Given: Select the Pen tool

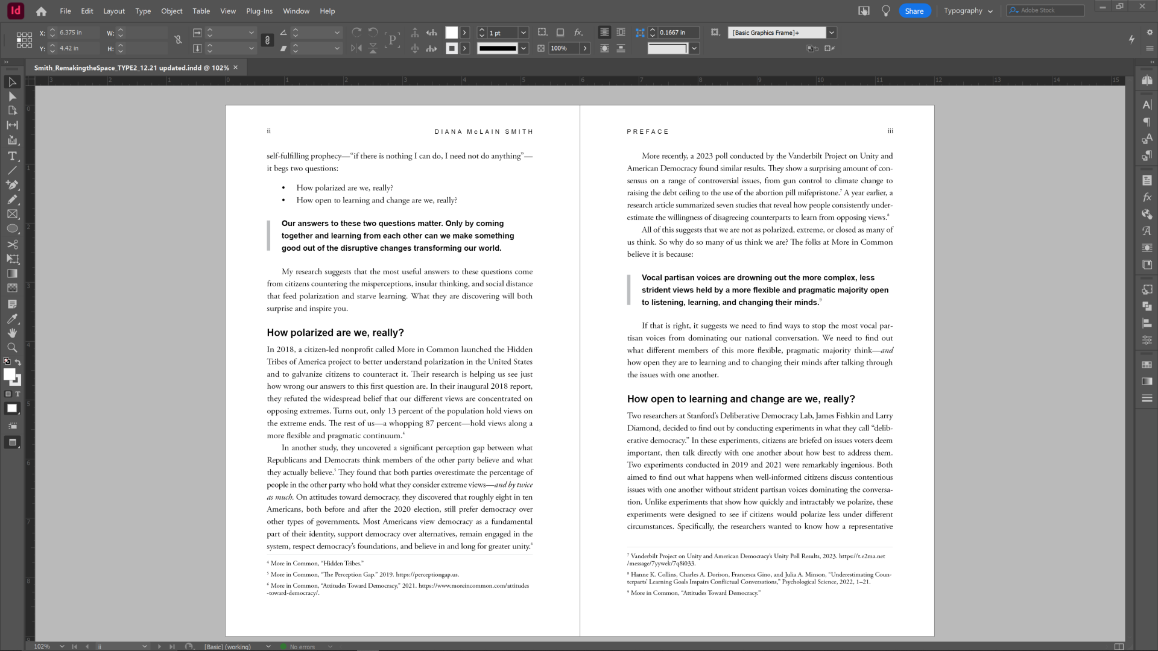Looking at the screenshot, I should (x=12, y=185).
